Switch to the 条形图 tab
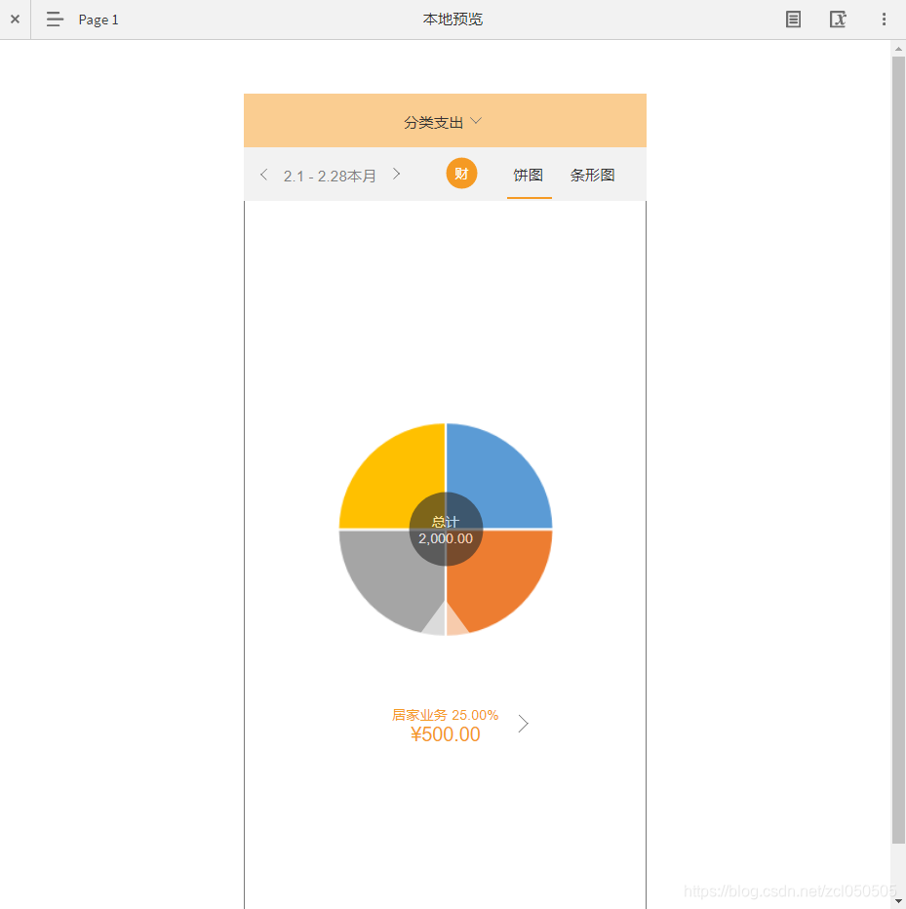This screenshot has height=909, width=906. [x=592, y=176]
